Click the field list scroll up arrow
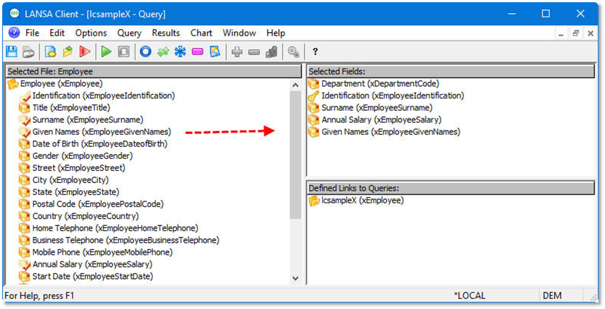The width and height of the screenshot is (605, 309). tap(296, 85)
